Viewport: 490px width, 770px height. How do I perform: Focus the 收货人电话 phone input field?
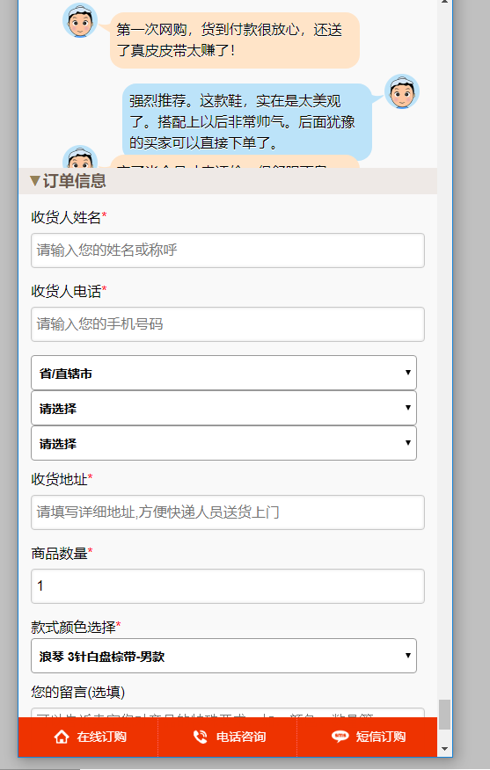click(x=228, y=324)
